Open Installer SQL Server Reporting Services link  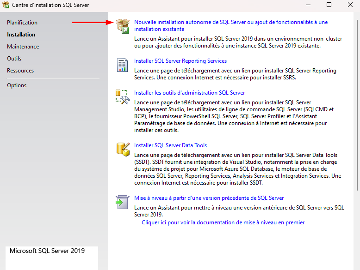(180, 61)
